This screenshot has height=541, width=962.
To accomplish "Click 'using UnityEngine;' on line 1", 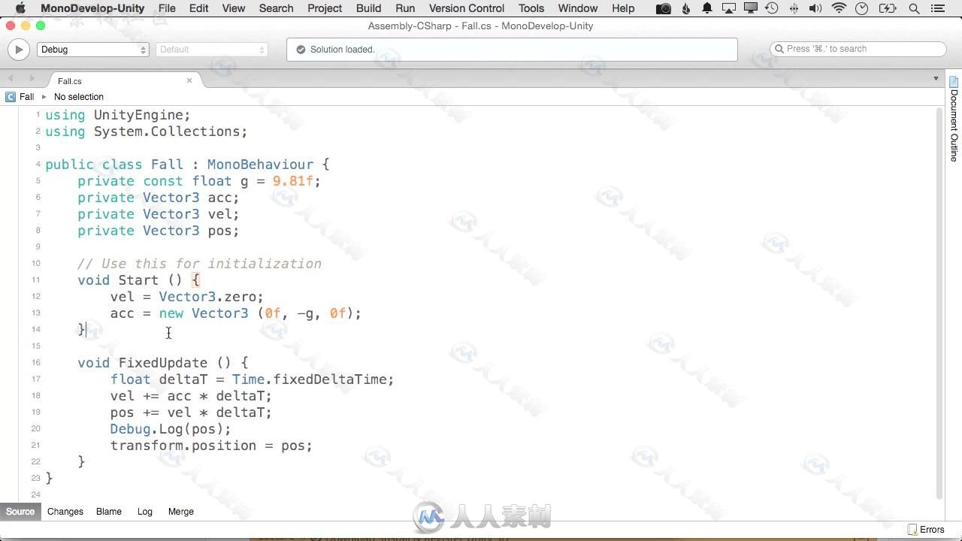I will (x=118, y=115).
